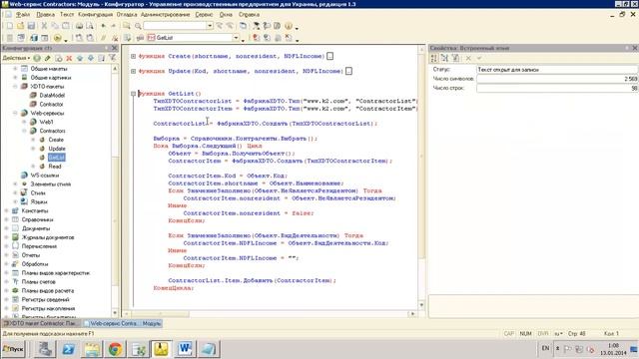The image size is (639, 359).
Task: Launch Google Chrome from the taskbar
Action: pos(115,349)
